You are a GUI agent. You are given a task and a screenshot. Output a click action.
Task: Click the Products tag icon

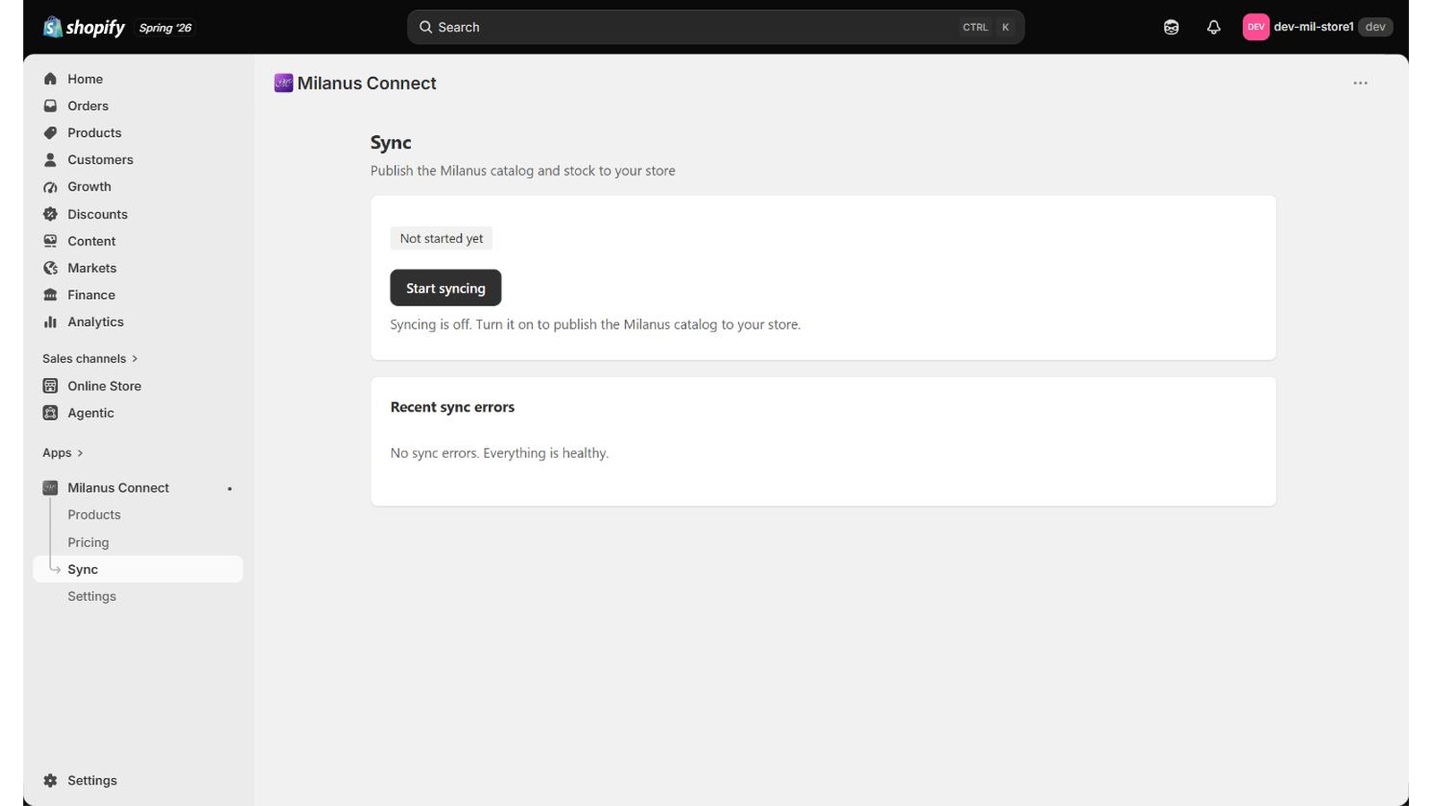click(x=50, y=133)
